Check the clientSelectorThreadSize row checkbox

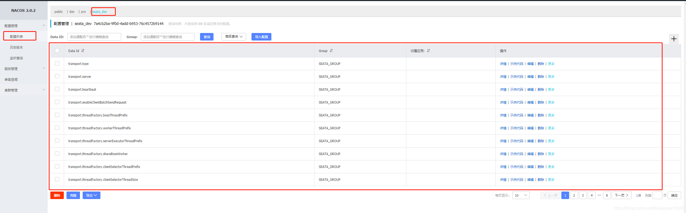click(57, 179)
